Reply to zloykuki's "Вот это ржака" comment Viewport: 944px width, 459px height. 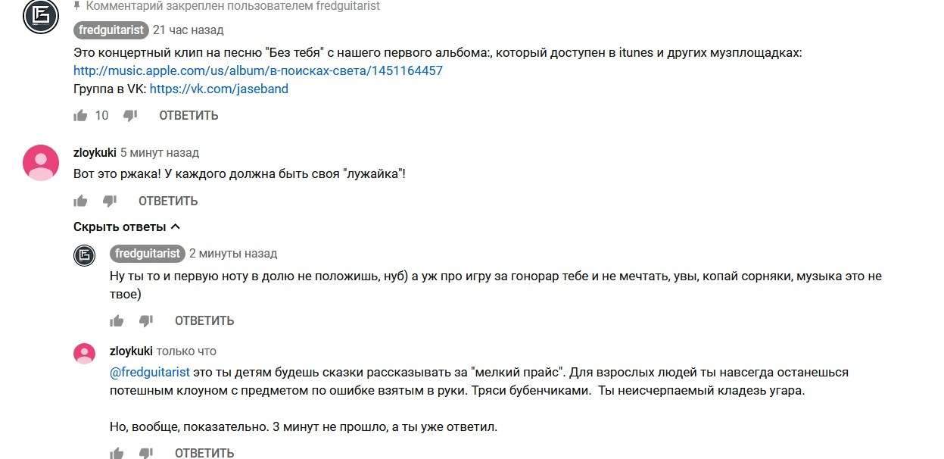pyautogui.click(x=168, y=201)
